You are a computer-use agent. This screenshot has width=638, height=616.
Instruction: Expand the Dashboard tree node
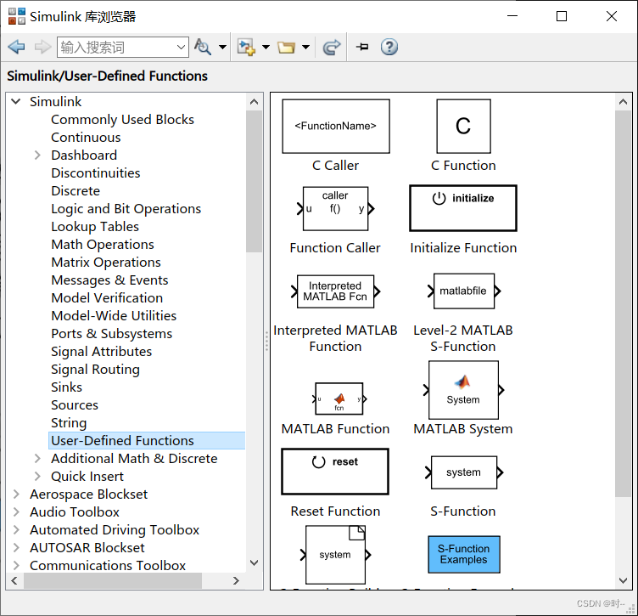(37, 155)
